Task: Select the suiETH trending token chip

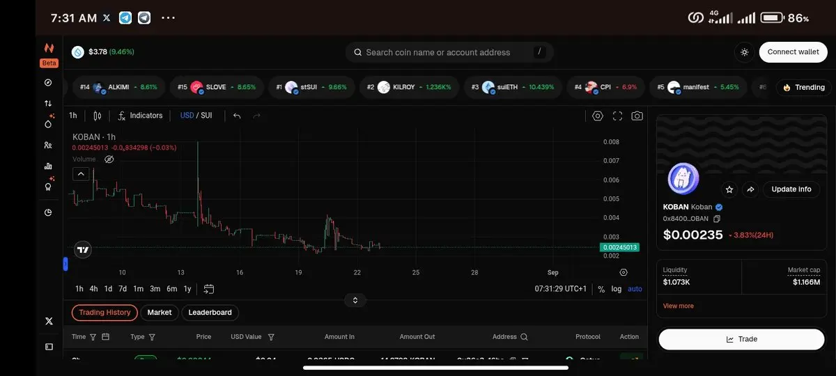Action: coord(513,87)
